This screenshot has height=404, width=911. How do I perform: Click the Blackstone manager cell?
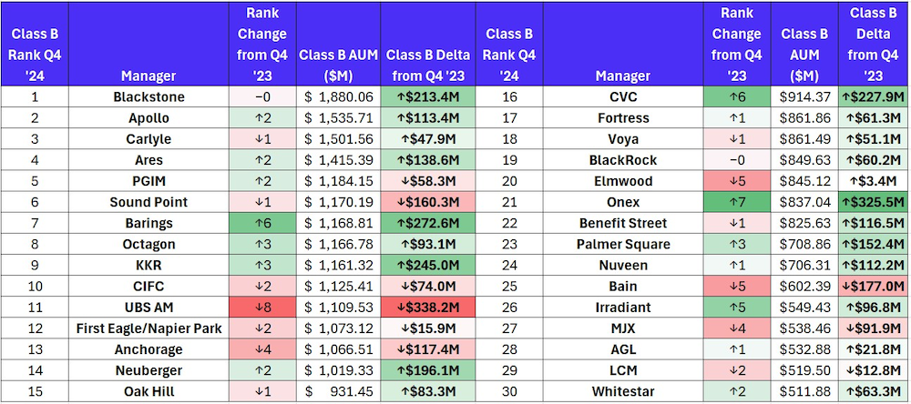click(x=142, y=96)
